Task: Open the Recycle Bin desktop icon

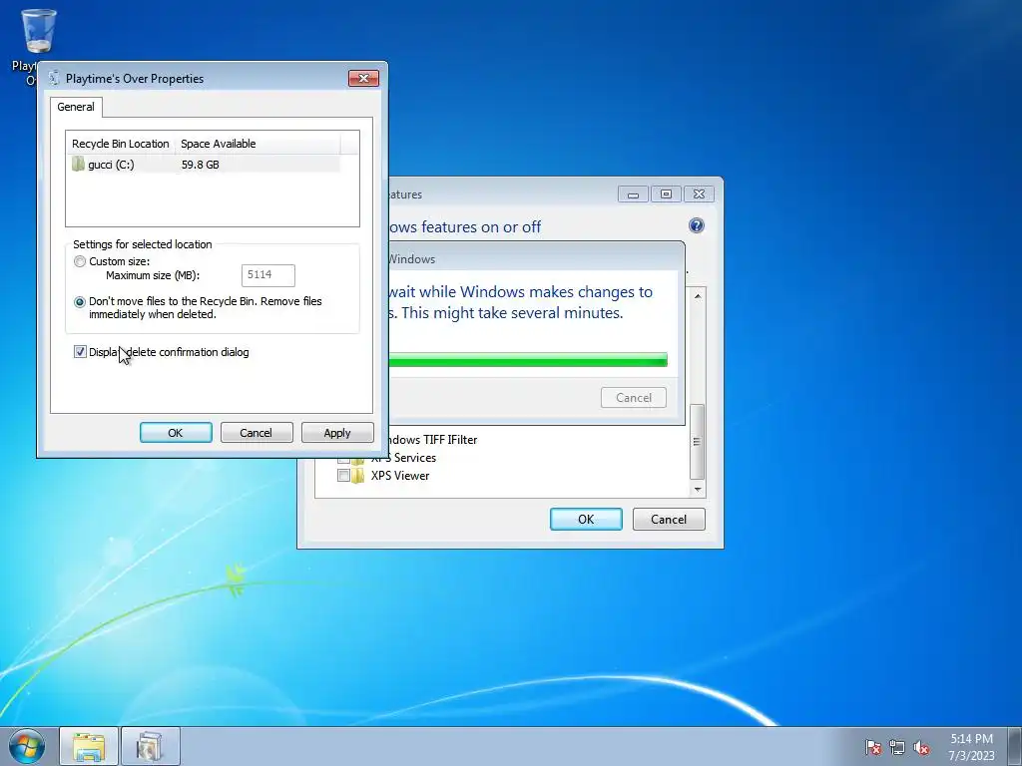Action: pyautogui.click(x=39, y=31)
